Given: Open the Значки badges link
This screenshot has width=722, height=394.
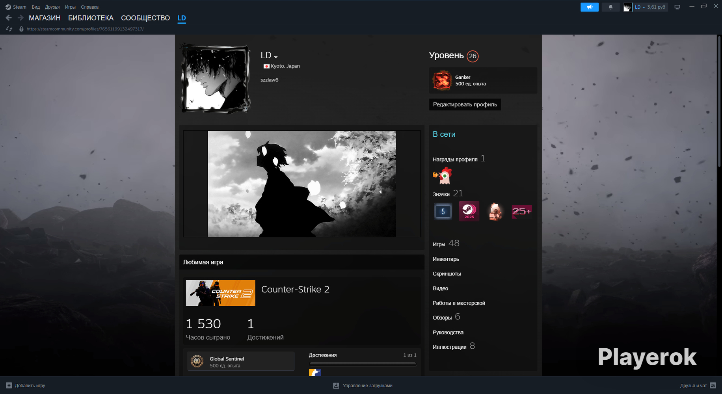Looking at the screenshot, I should [441, 194].
